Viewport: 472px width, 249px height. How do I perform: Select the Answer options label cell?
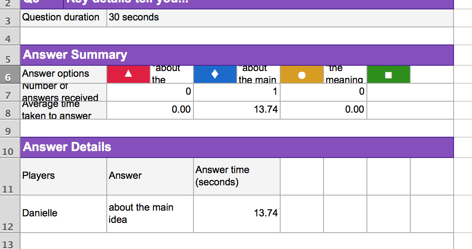pos(63,74)
